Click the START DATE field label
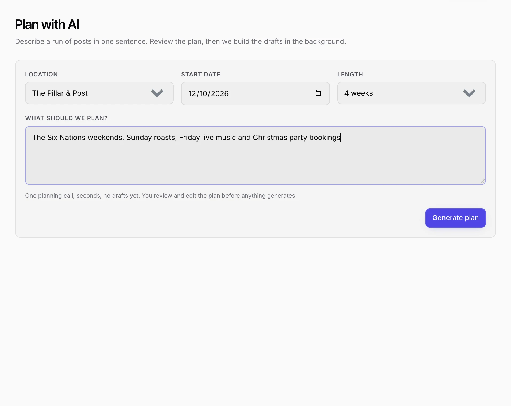 tap(201, 74)
